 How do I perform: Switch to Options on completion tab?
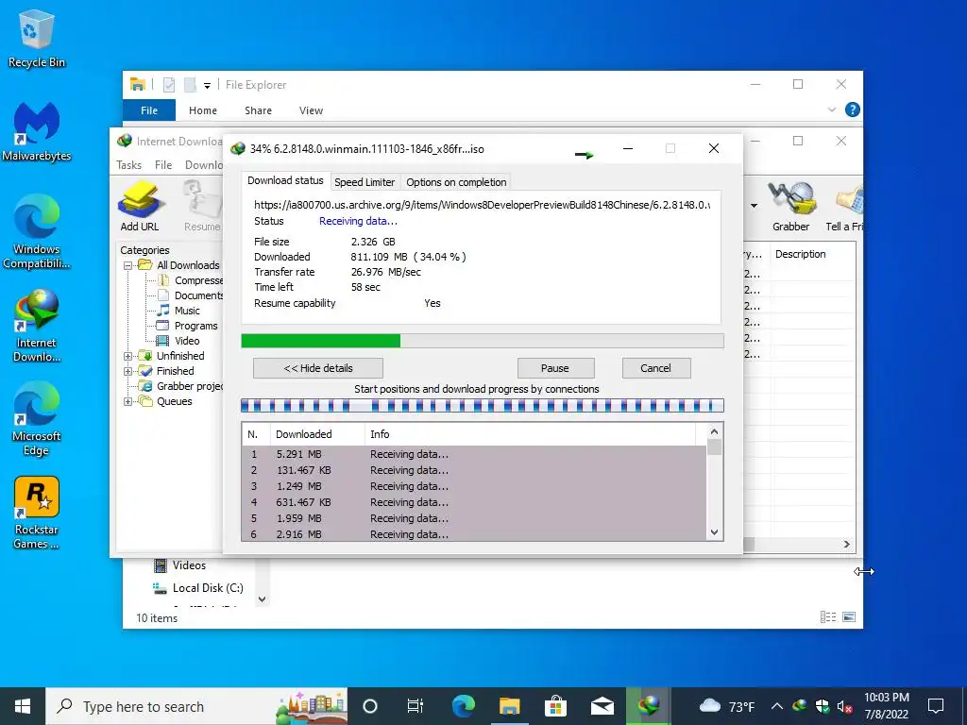tap(456, 182)
